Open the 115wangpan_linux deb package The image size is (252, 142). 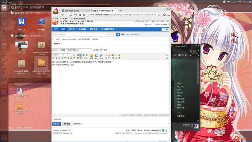click(x=41, y=48)
